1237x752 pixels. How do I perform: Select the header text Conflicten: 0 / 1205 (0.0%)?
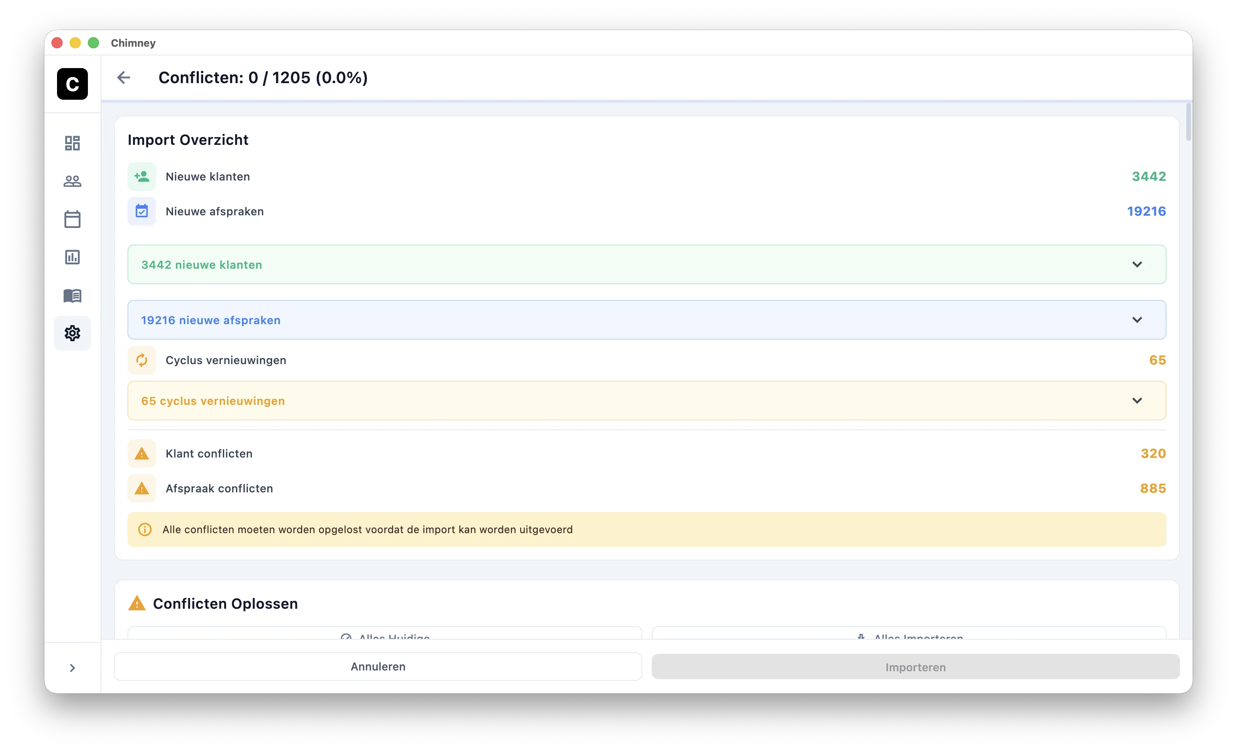tap(263, 78)
